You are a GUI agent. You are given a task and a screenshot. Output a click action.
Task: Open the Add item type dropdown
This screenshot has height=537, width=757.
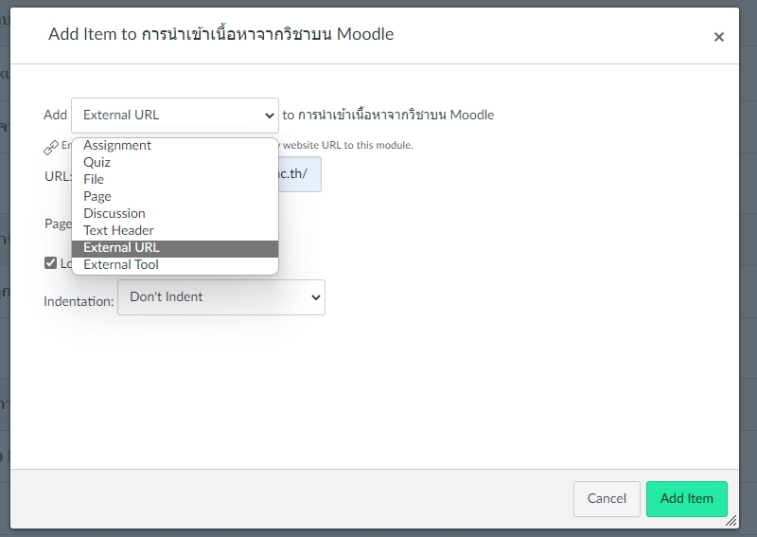[175, 115]
